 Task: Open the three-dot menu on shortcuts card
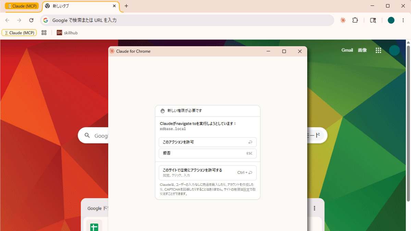tap(314, 208)
